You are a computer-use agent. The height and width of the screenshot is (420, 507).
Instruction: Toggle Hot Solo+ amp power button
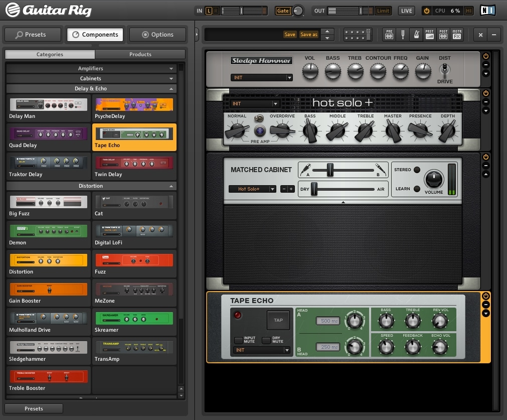(485, 93)
